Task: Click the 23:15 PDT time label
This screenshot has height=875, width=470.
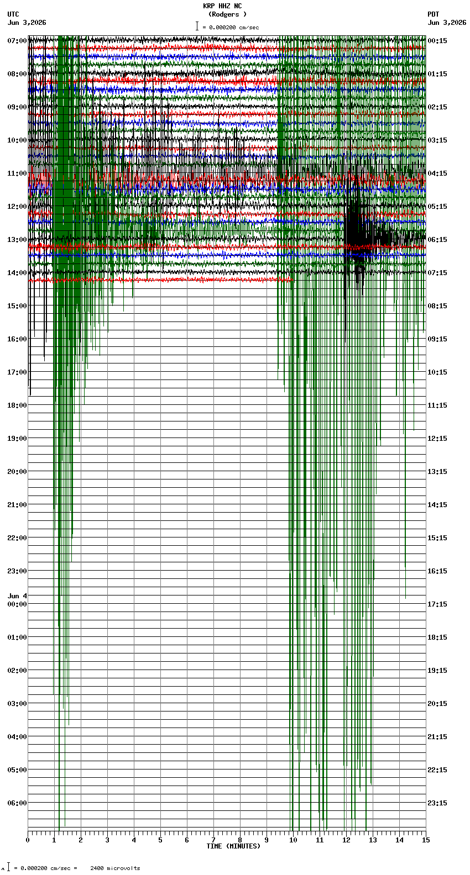Action: click(x=437, y=803)
